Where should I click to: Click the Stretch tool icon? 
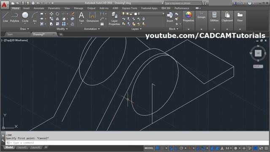coord(51,24)
